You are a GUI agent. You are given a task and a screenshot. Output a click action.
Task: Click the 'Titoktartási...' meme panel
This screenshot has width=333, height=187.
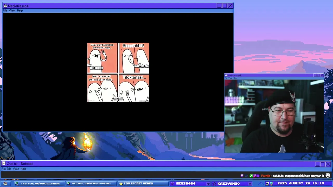coord(134,88)
